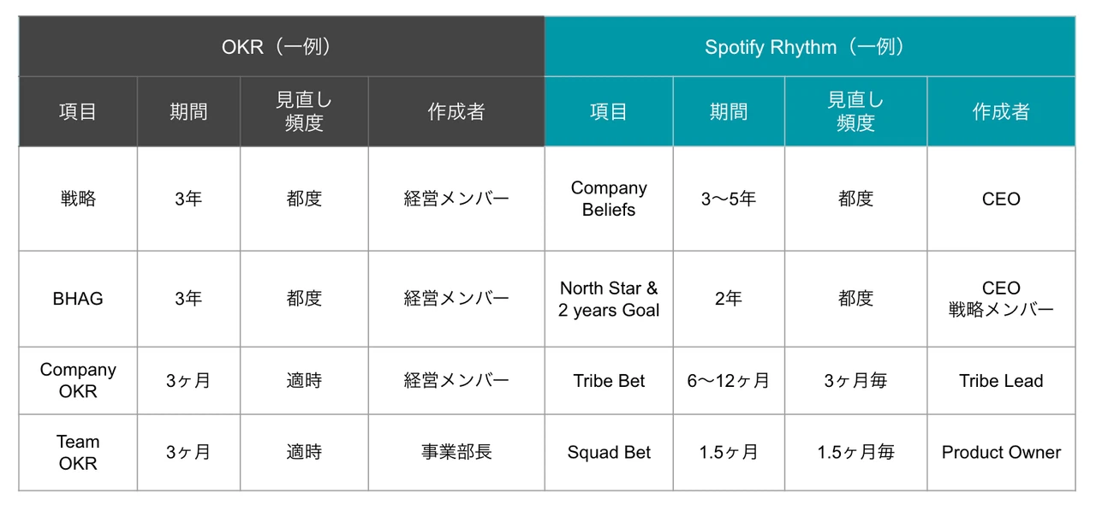Click the 2年 period cell
This screenshot has width=1096, height=505.
click(729, 299)
